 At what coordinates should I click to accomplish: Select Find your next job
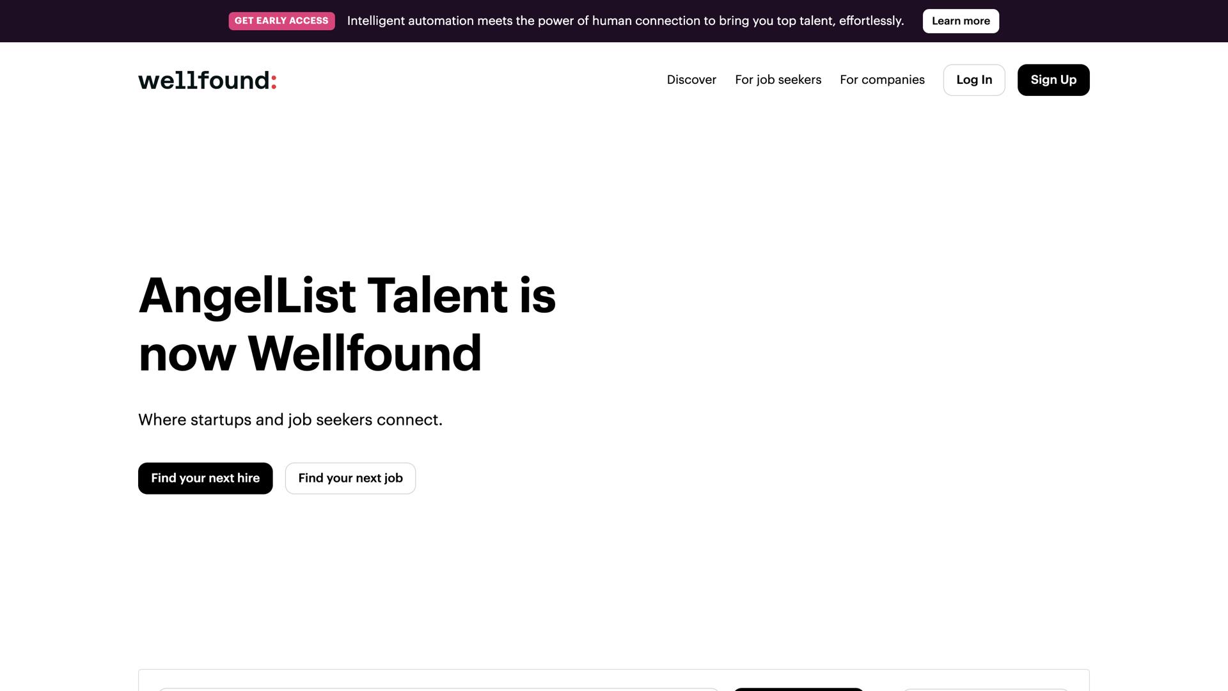coord(350,478)
